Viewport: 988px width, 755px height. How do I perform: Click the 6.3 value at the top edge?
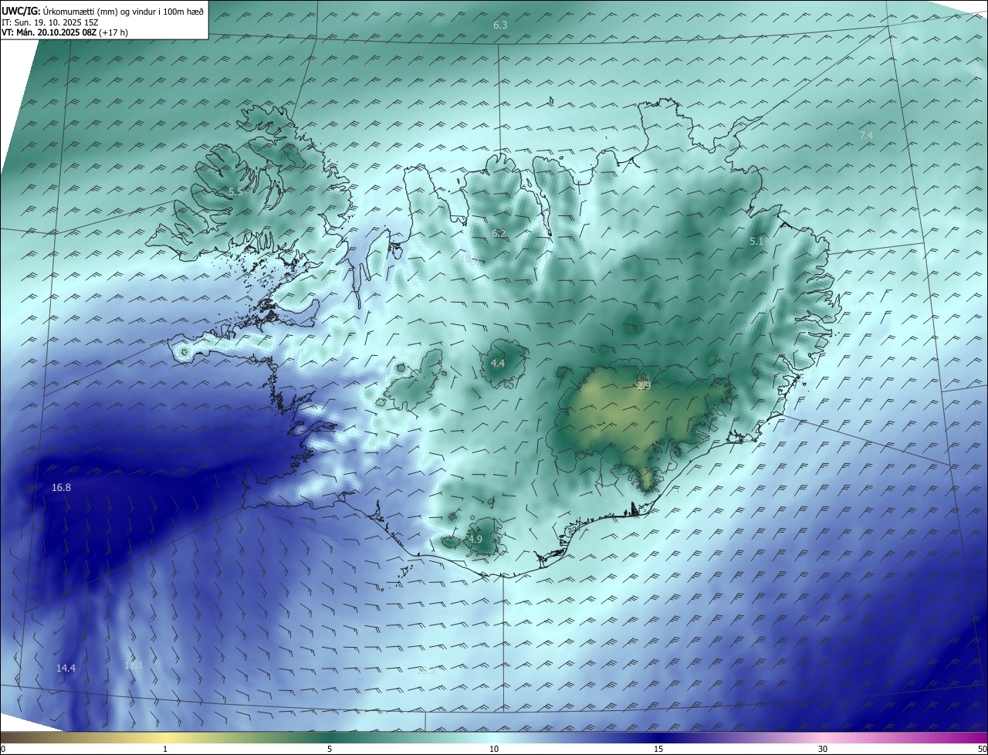click(500, 25)
